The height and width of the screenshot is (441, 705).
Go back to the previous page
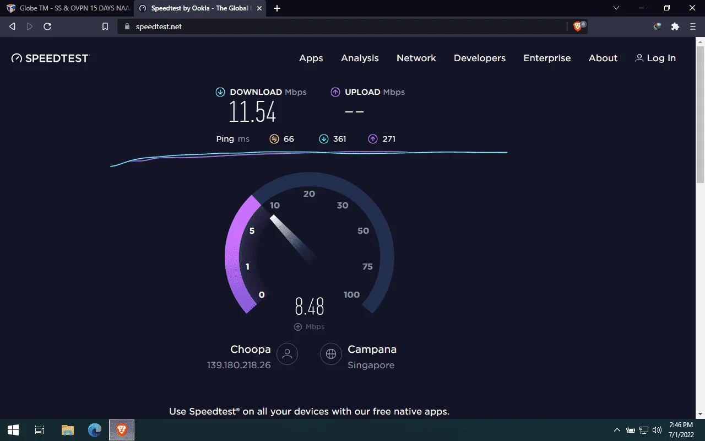(x=12, y=26)
